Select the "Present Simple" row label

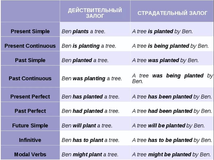coord(30,31)
